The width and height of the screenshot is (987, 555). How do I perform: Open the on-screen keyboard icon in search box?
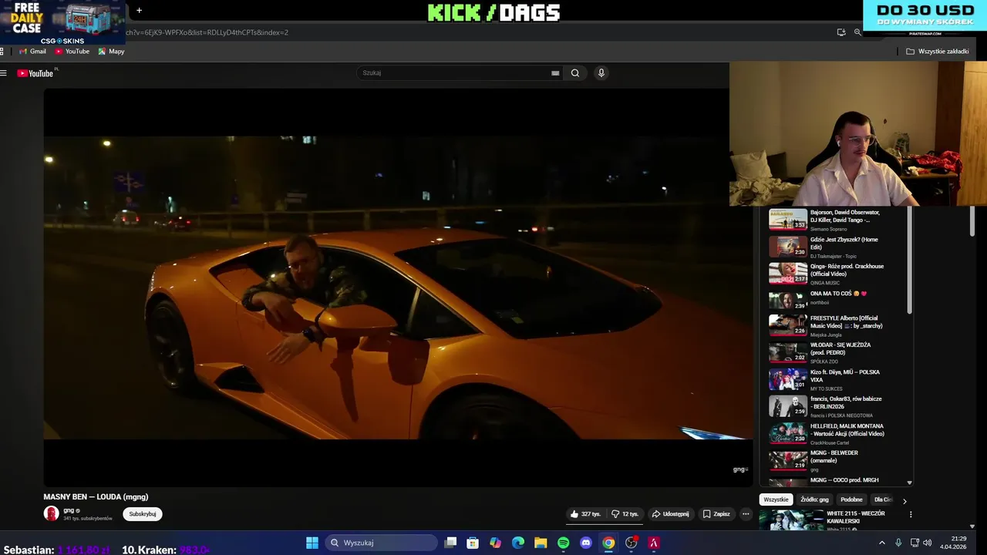[x=555, y=73]
